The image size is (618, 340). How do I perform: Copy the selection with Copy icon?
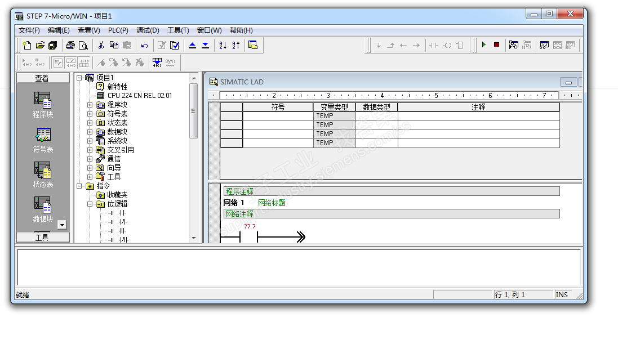tap(114, 45)
